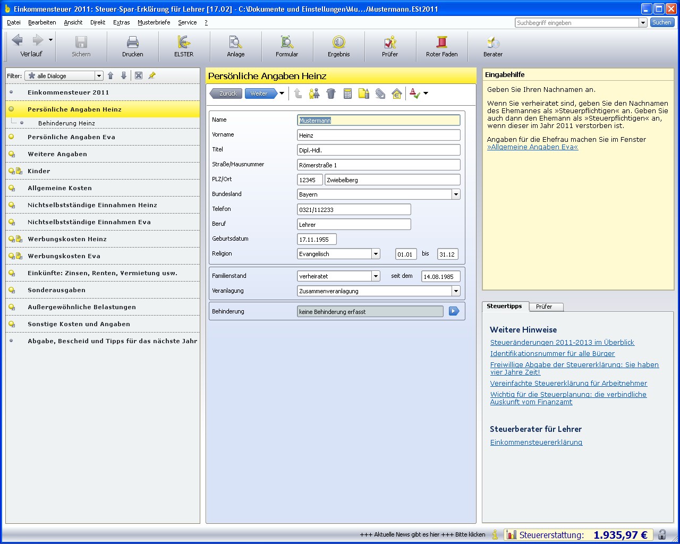Click the filter move-down arrow icon
This screenshot has width=680, height=544.
click(124, 75)
